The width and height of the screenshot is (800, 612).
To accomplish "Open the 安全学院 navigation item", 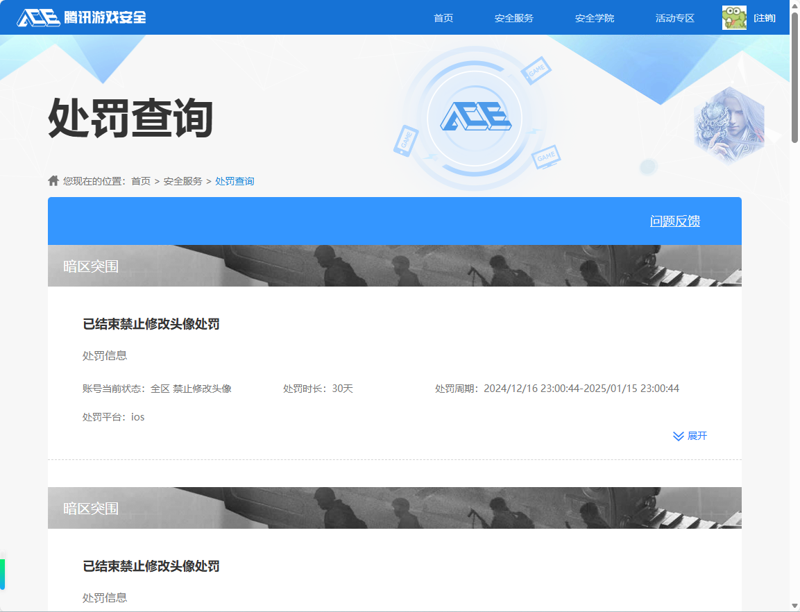I will (595, 18).
